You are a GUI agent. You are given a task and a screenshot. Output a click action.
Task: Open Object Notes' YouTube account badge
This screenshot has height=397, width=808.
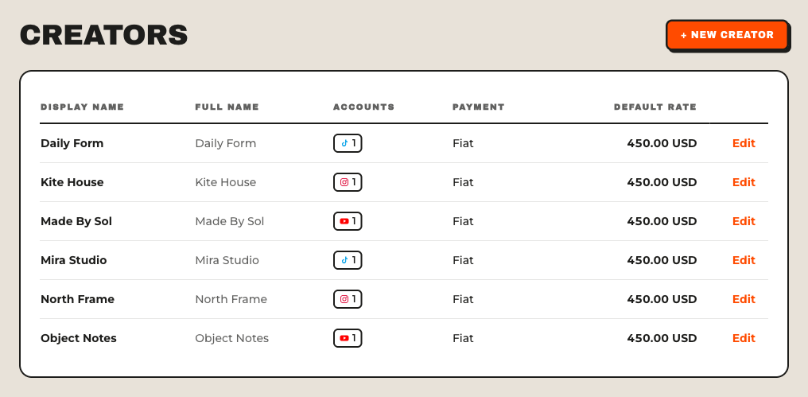[348, 338]
